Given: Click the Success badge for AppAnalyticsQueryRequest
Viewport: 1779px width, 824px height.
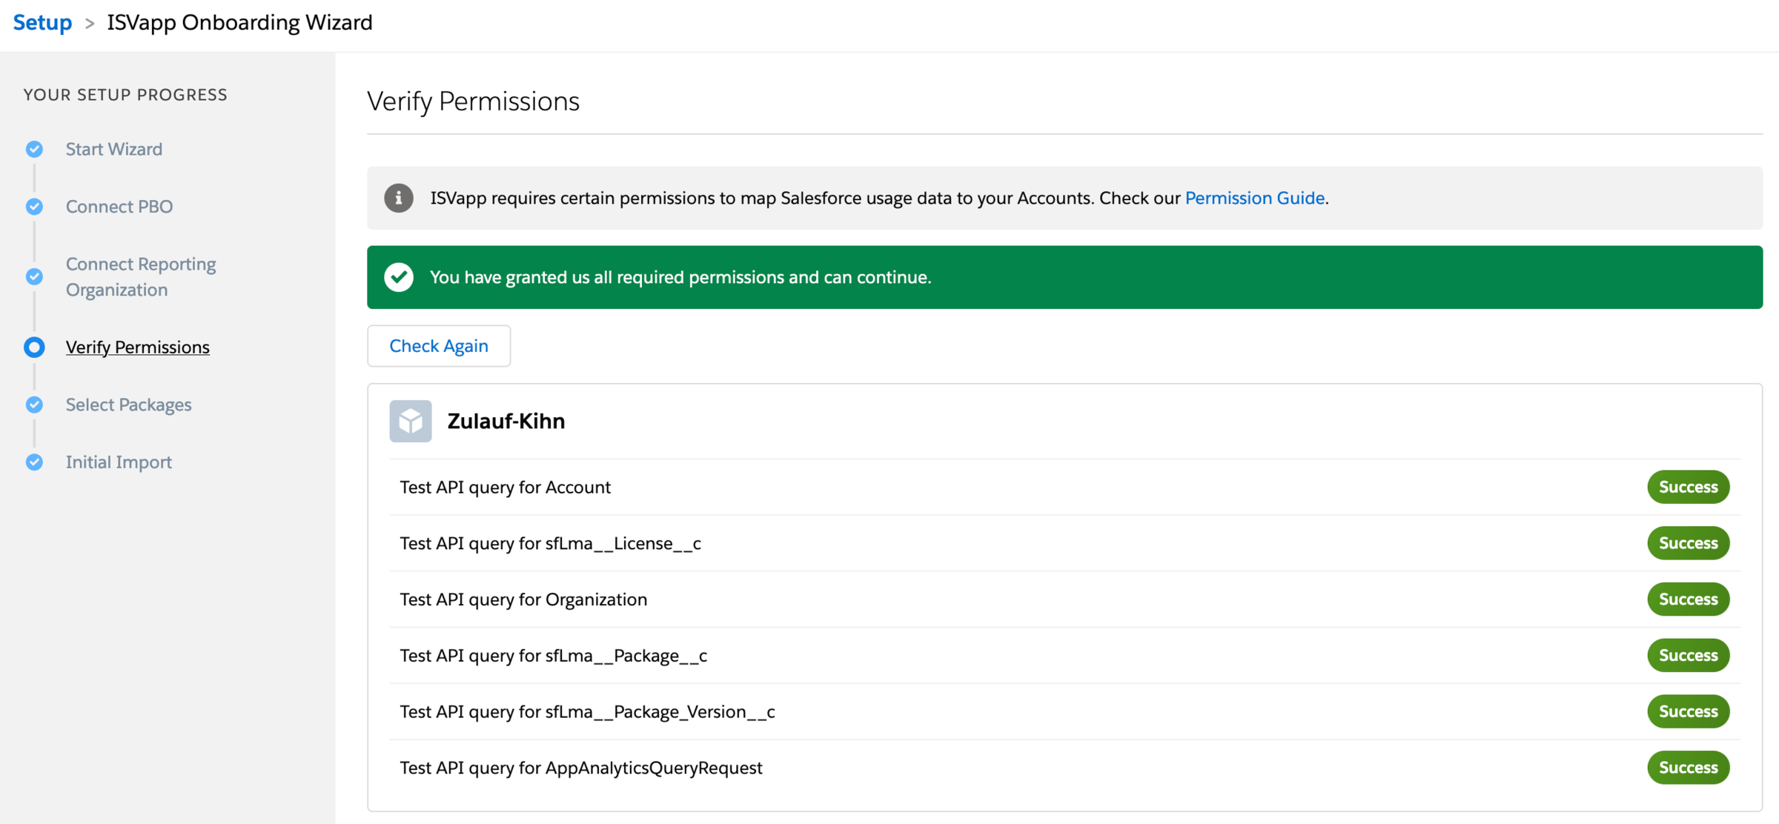Looking at the screenshot, I should click(1688, 768).
